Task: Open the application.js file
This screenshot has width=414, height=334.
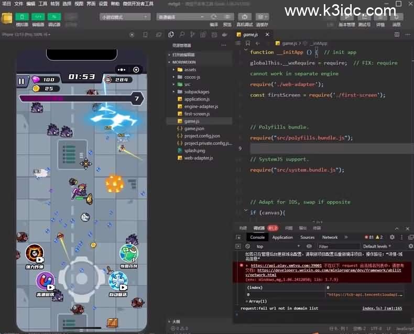Action: tap(197, 99)
